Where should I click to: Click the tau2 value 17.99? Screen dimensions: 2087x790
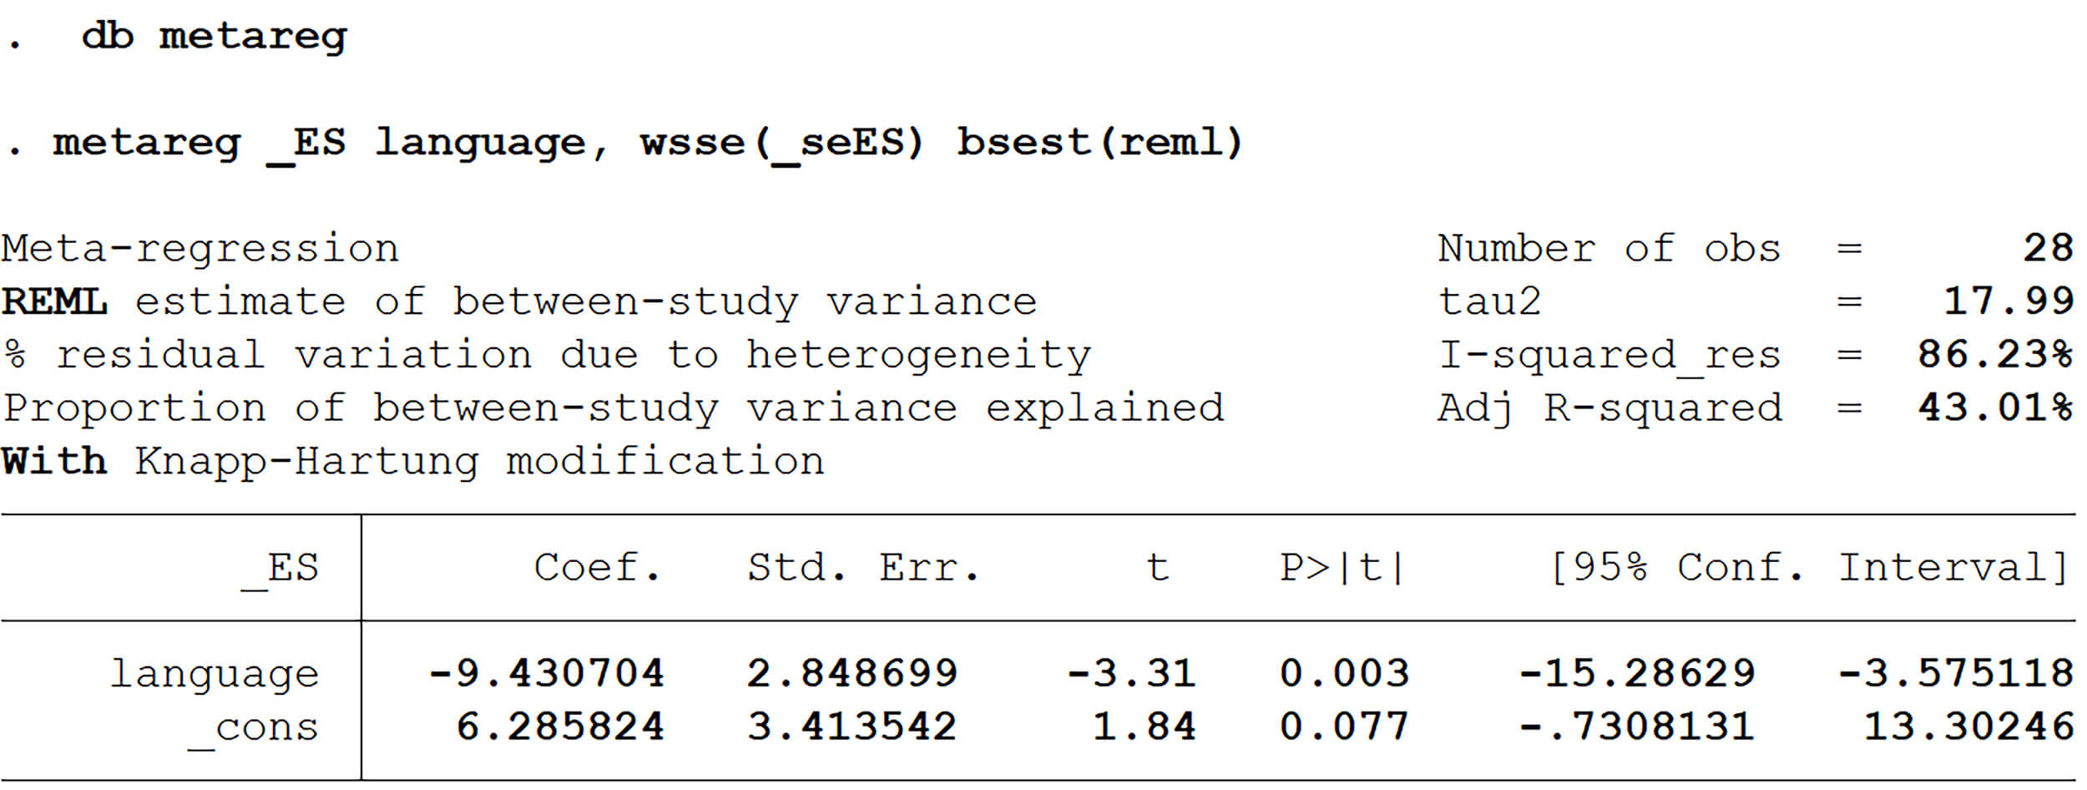tap(2008, 301)
